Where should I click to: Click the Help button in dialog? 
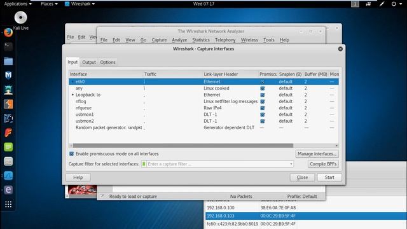[x=78, y=177]
